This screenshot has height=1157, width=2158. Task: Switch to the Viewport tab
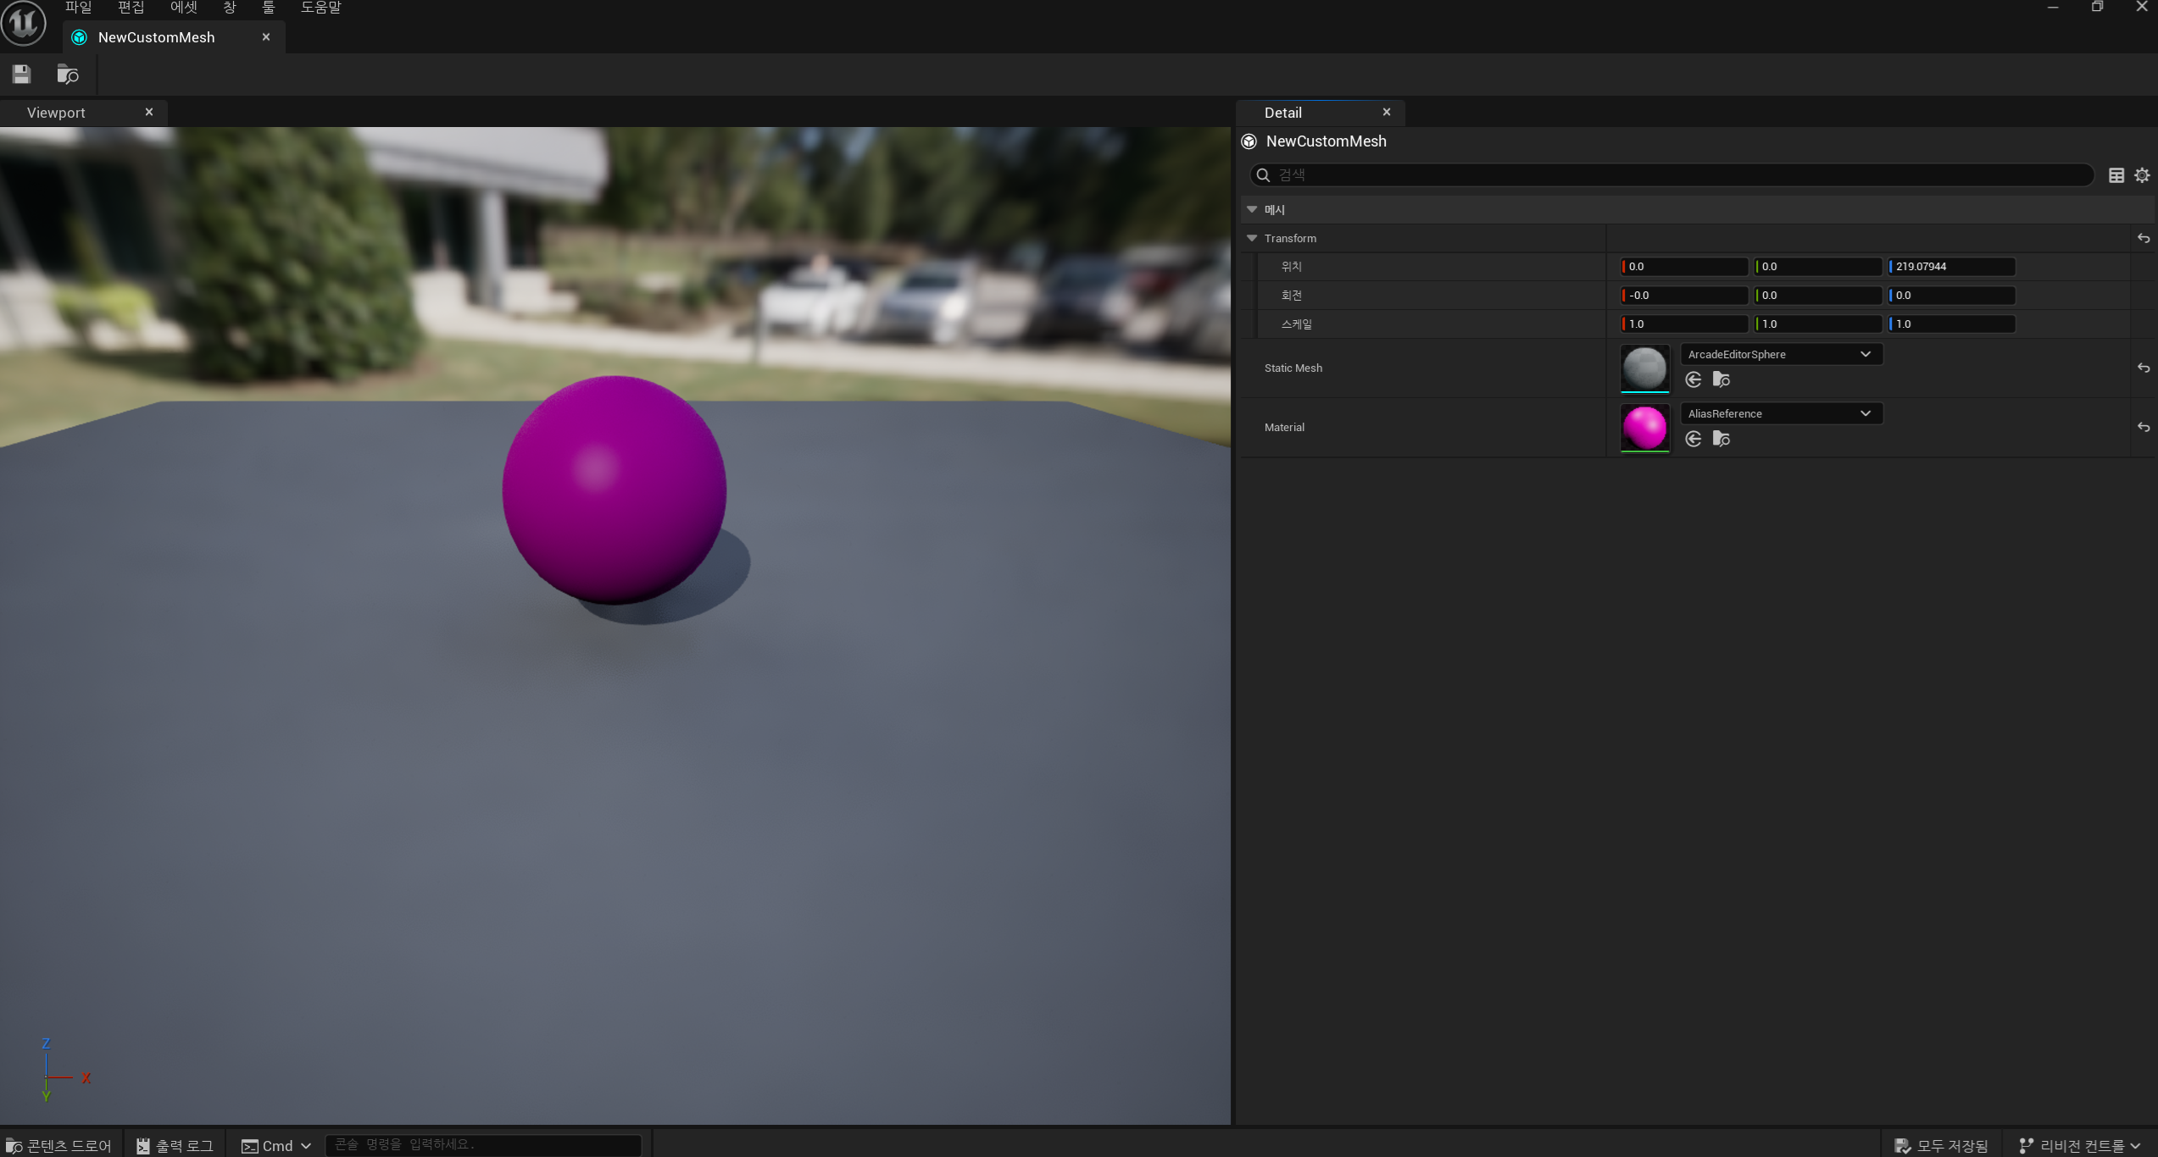click(56, 113)
